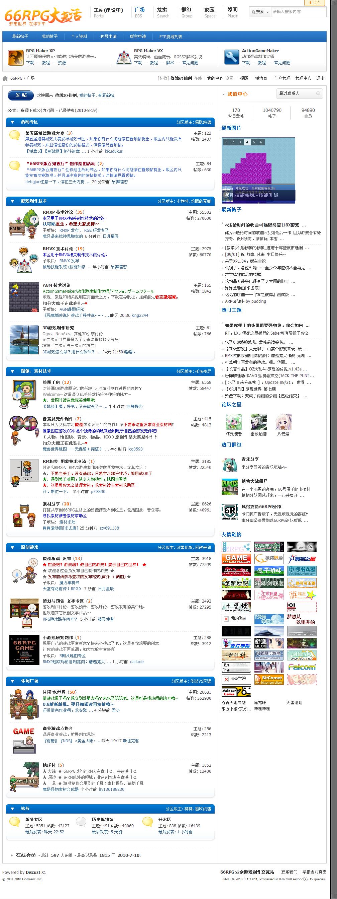The height and width of the screenshot is (899, 337).
Task: Collapse the 图像、素材技术 section
Action: (x=13, y=371)
